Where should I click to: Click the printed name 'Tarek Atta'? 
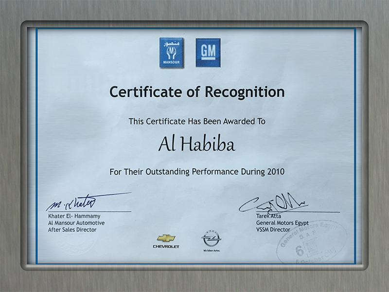[x=268, y=216]
